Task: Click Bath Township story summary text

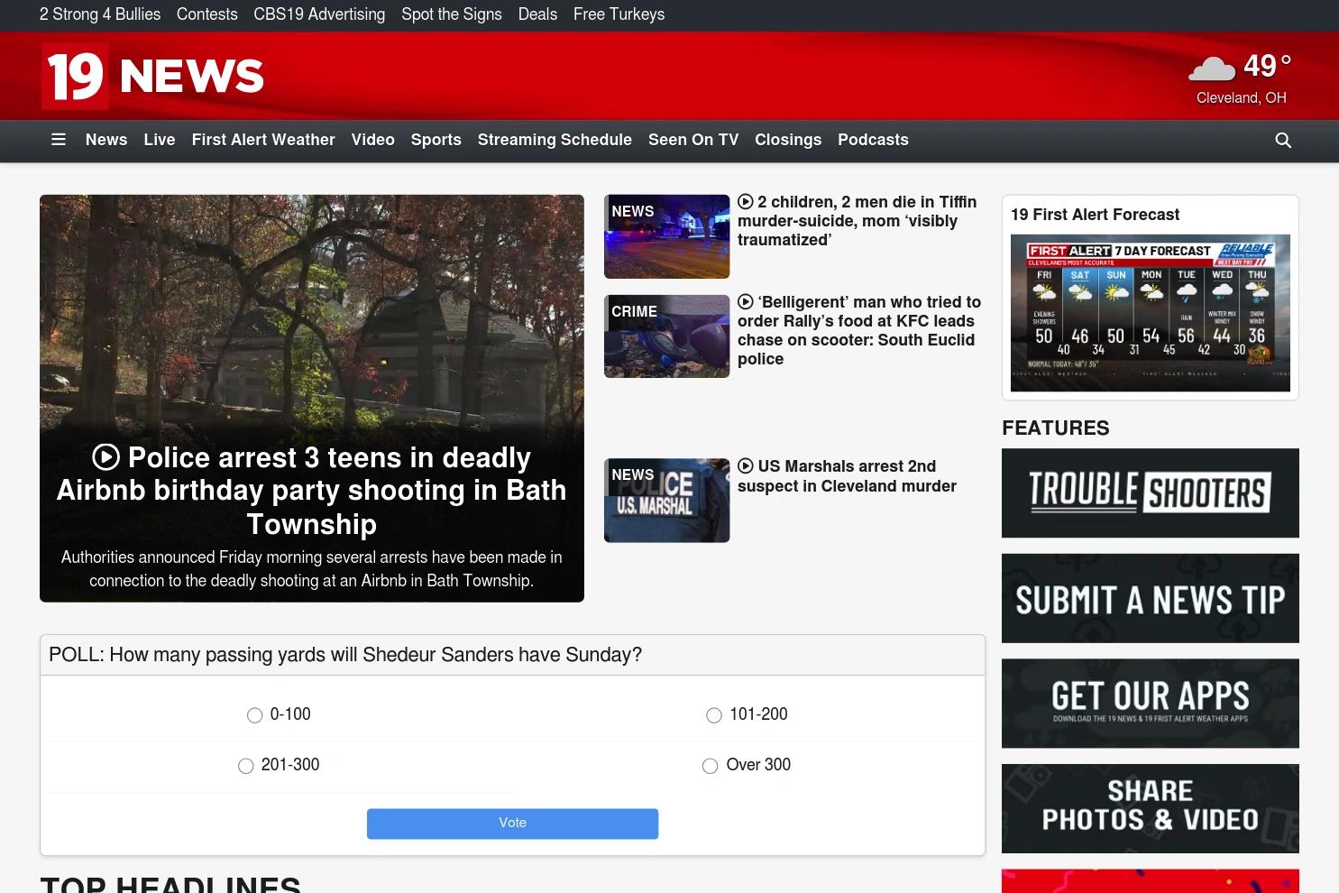Action: tap(312, 569)
